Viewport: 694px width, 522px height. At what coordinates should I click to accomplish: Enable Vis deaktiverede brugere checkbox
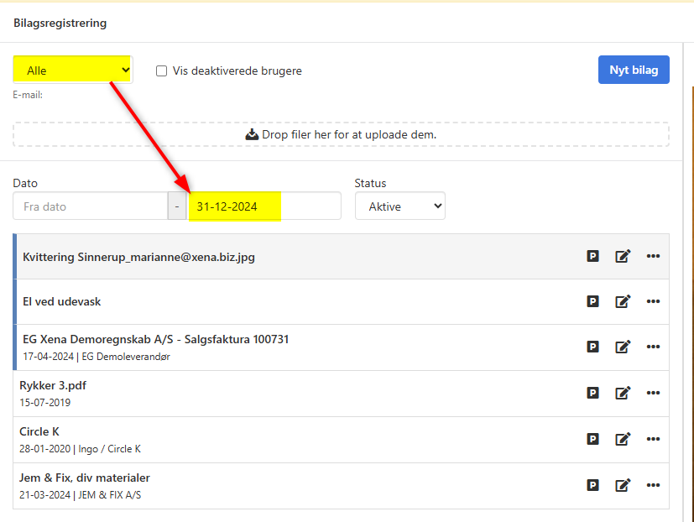click(162, 71)
